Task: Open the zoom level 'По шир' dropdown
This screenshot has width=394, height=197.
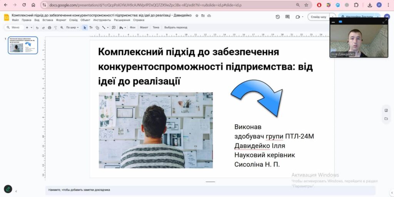Action: tap(72, 27)
